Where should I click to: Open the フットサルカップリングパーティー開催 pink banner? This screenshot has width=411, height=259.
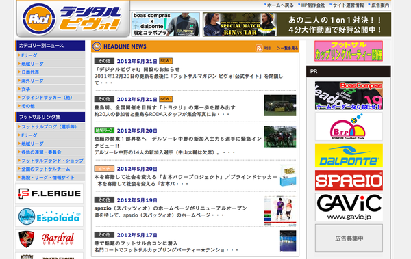[349, 51]
